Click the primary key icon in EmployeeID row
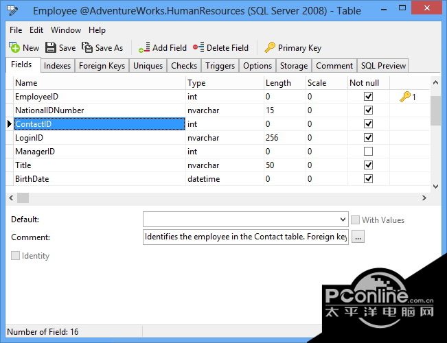The image size is (447, 343). coord(405,97)
